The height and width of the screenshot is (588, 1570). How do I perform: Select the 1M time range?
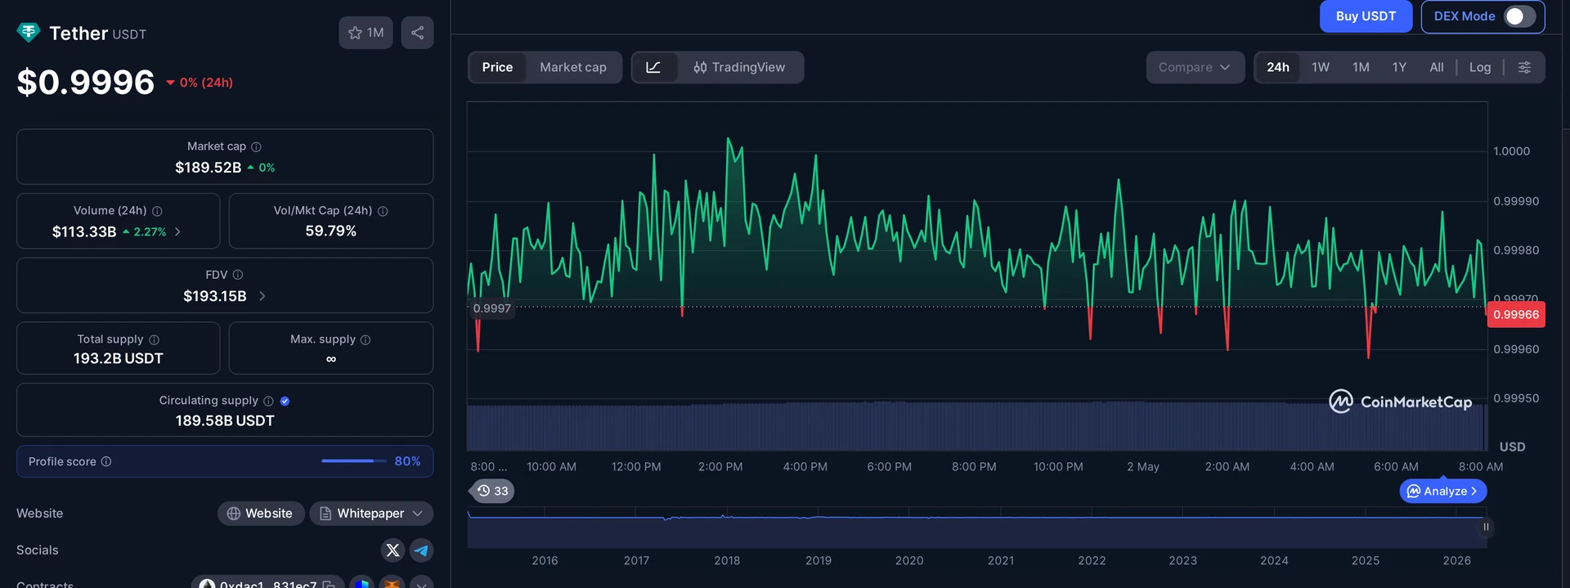coord(1361,67)
